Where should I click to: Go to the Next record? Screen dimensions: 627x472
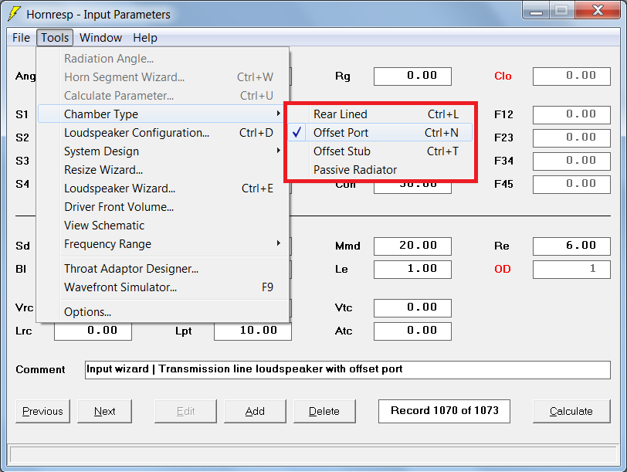pos(104,411)
